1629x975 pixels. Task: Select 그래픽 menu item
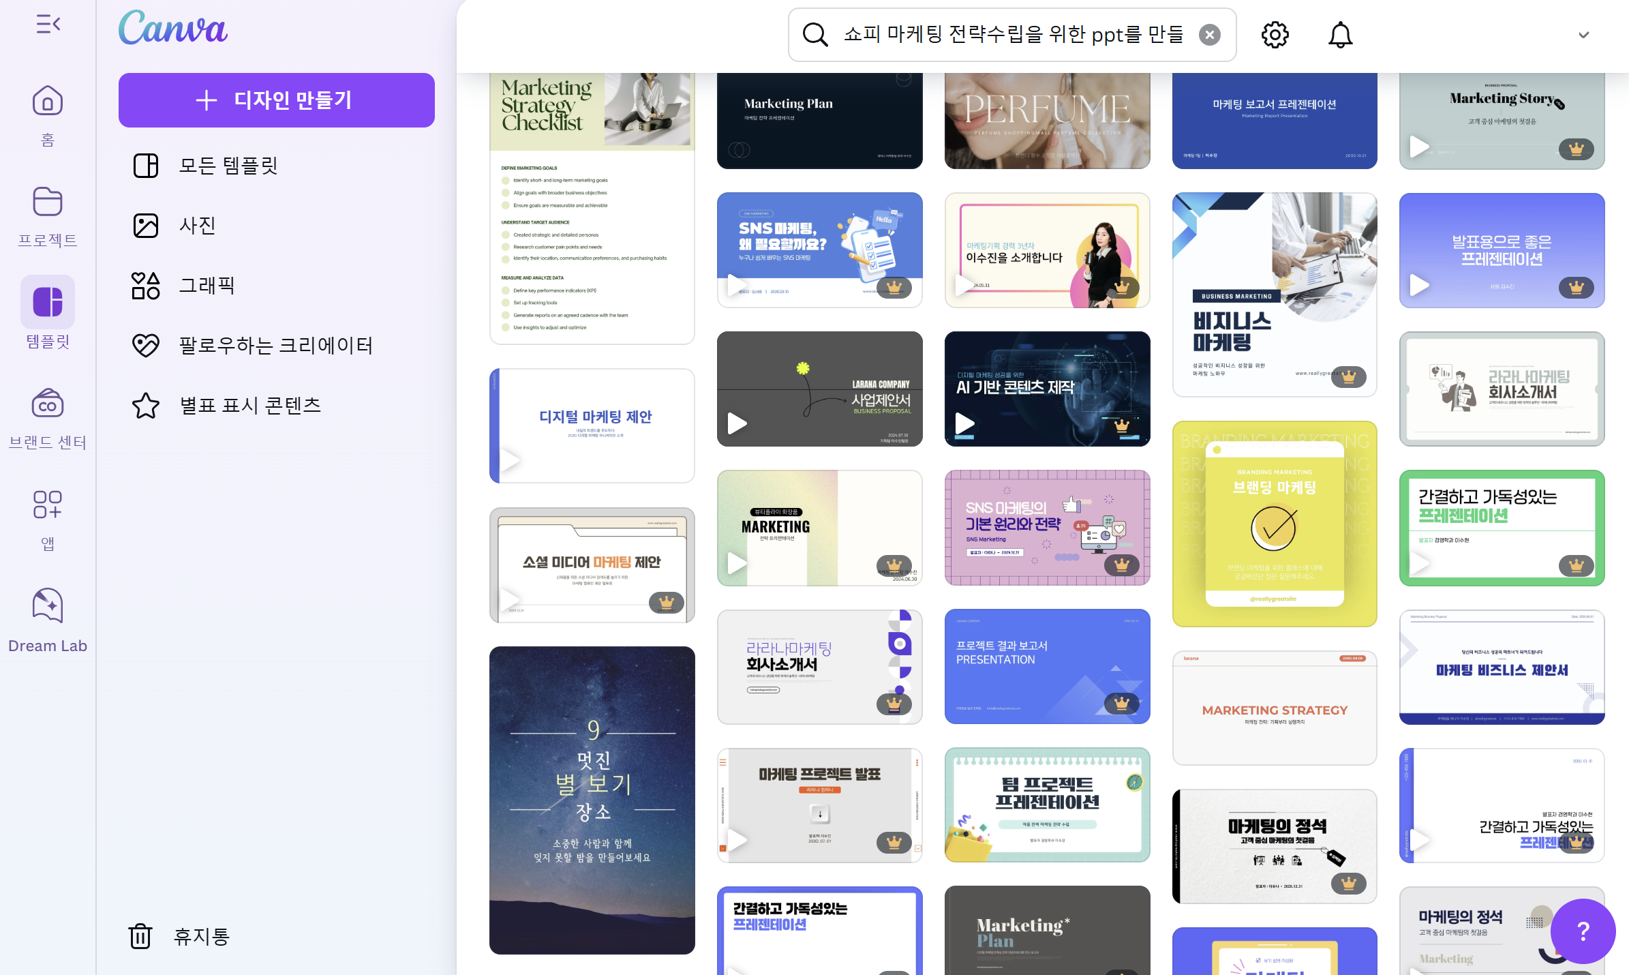point(277,286)
